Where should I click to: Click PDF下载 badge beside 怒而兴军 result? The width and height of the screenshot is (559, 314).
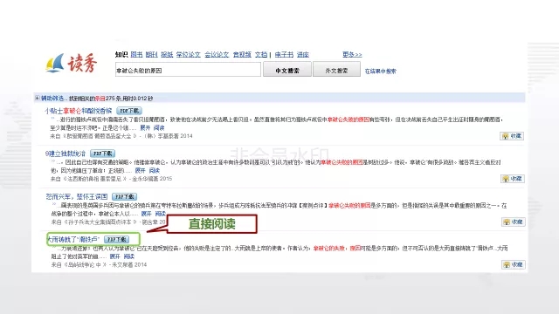click(x=124, y=196)
